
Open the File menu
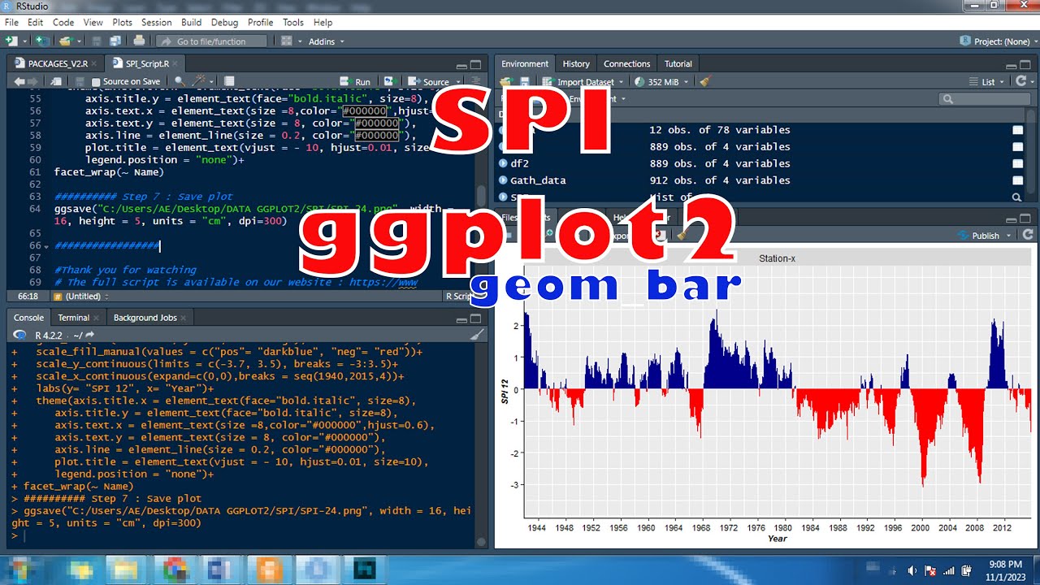tap(11, 23)
